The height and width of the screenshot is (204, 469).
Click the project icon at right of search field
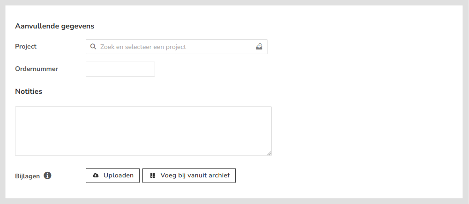259,47
